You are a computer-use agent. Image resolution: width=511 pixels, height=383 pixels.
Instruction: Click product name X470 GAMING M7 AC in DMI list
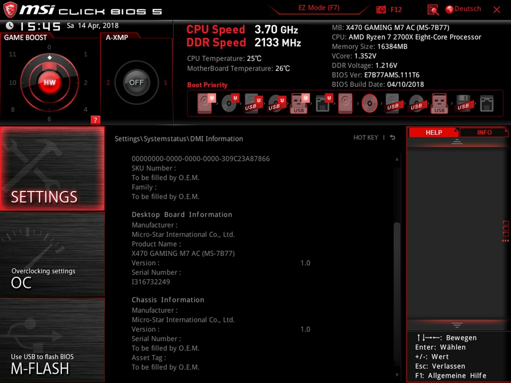tap(183, 253)
